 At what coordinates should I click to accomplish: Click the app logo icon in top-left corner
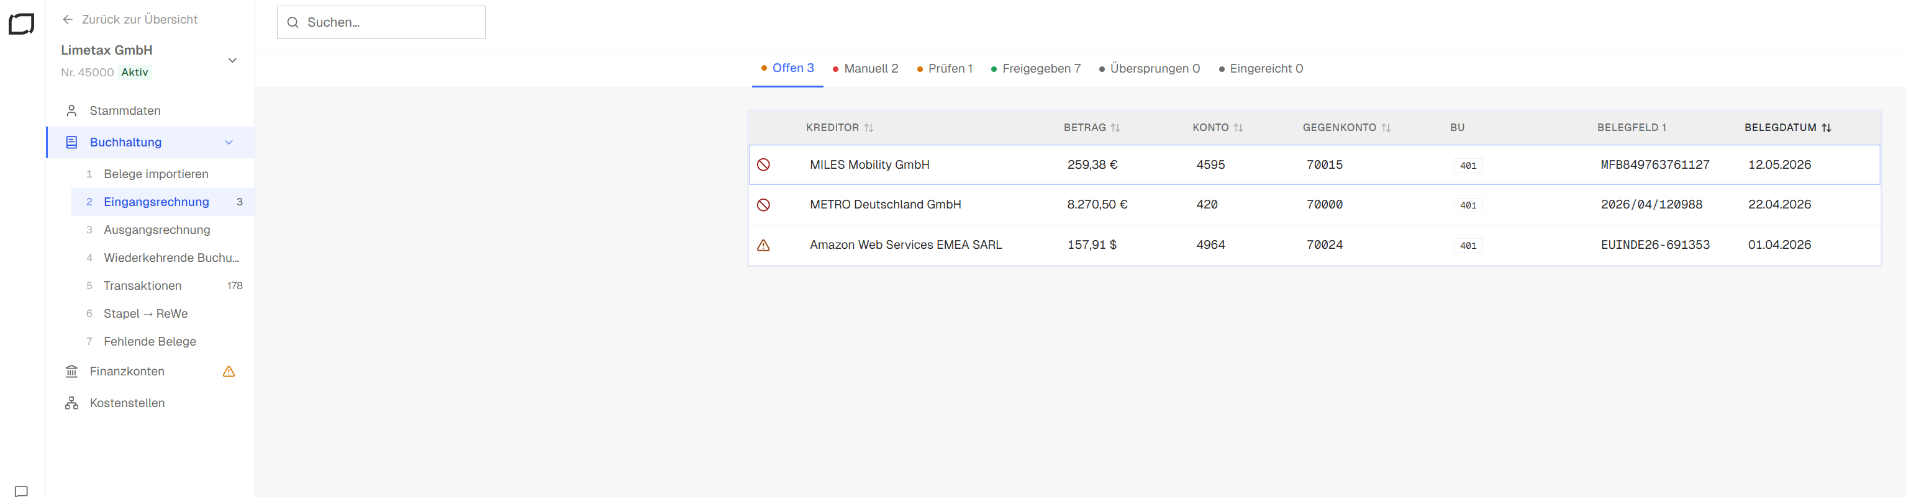coord(22,24)
